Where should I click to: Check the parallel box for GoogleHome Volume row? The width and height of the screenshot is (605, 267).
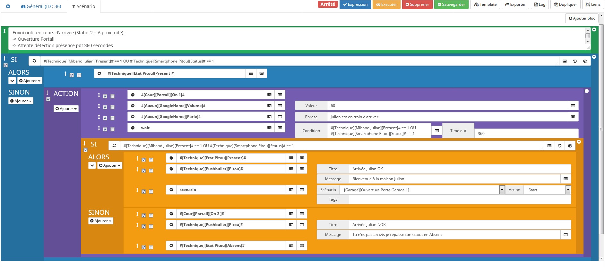coord(112,107)
